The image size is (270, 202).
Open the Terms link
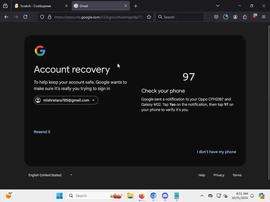237,175
